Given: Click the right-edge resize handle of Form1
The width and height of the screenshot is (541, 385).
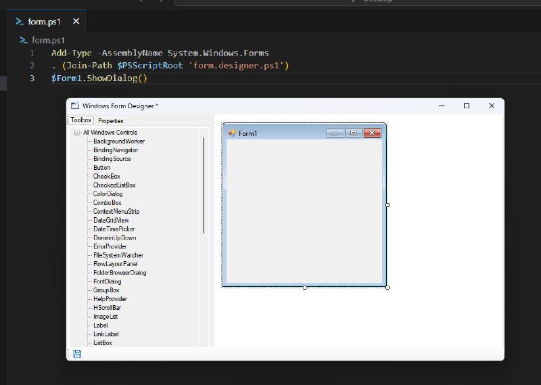Looking at the screenshot, I should pos(387,205).
